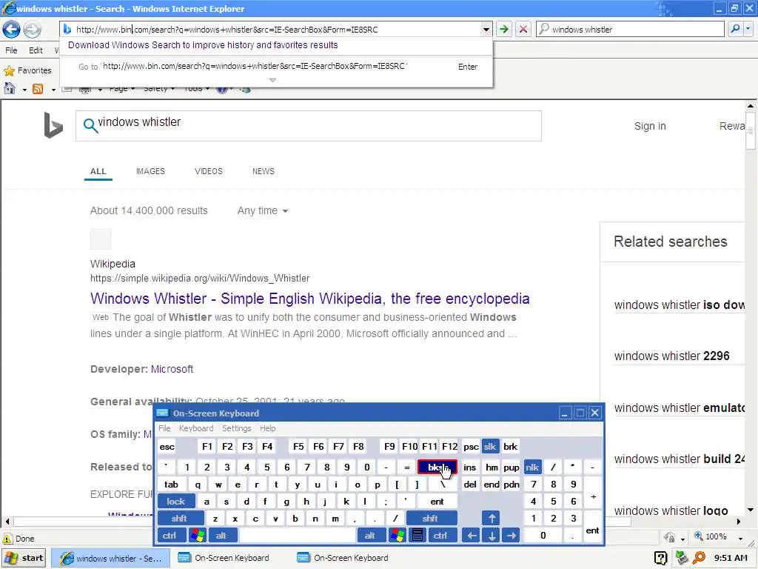Click the left arrow key on On-Screen Keyboard
Image resolution: width=758 pixels, height=569 pixels.
click(x=472, y=536)
